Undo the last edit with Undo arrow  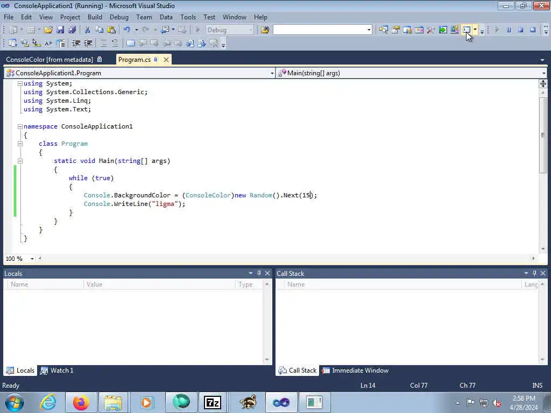127,30
